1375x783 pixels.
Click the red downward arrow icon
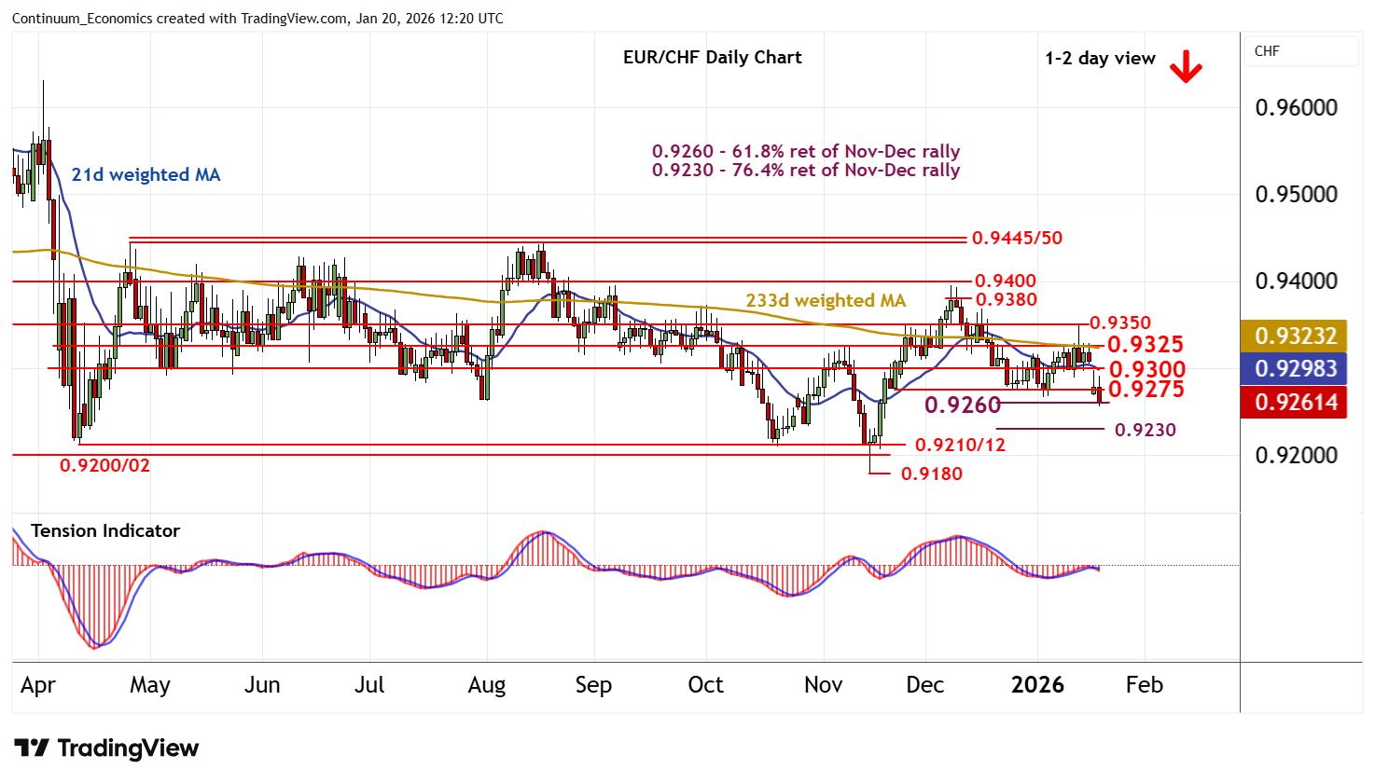pyautogui.click(x=1186, y=65)
